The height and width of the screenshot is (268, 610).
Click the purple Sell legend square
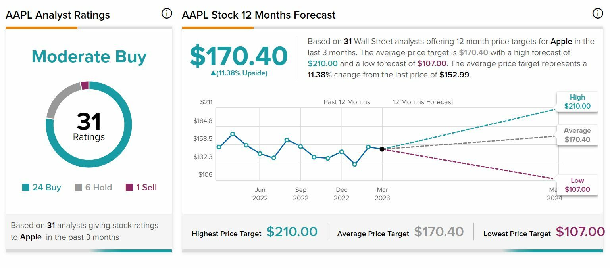[129, 188]
